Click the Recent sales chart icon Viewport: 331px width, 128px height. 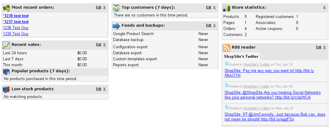point(6,45)
